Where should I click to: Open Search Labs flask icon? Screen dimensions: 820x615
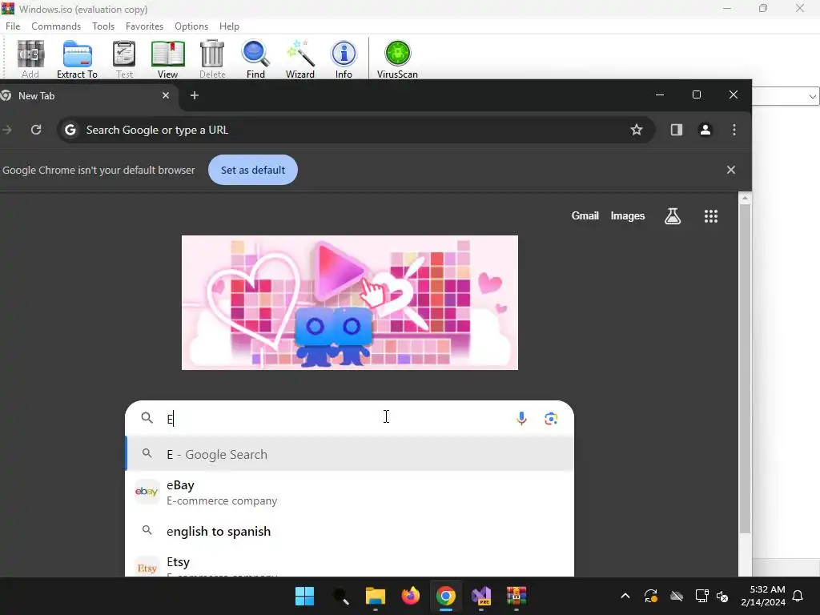(x=673, y=216)
